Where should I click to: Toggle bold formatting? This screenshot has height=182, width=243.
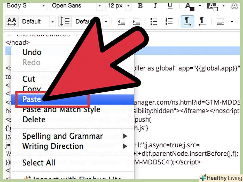(x=140, y=6)
